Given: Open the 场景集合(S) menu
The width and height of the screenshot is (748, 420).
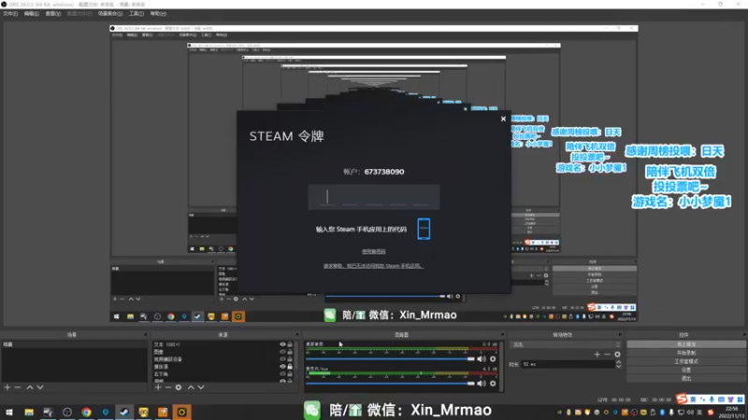Looking at the screenshot, I should coord(110,14).
